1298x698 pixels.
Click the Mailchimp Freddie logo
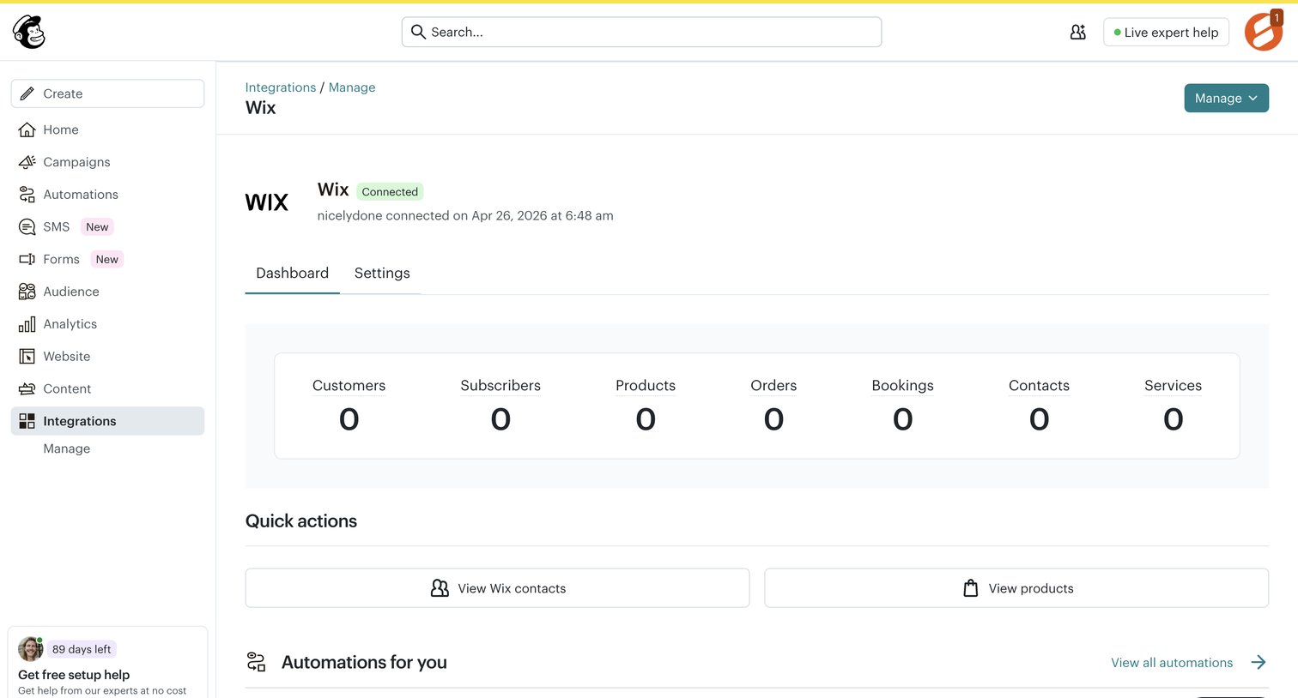pyautogui.click(x=28, y=32)
